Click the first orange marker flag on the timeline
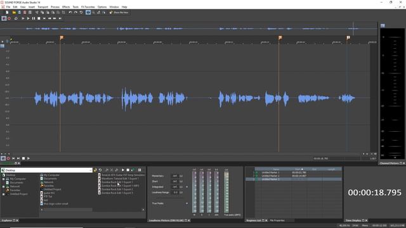This screenshot has height=228, width=406. pos(62,38)
